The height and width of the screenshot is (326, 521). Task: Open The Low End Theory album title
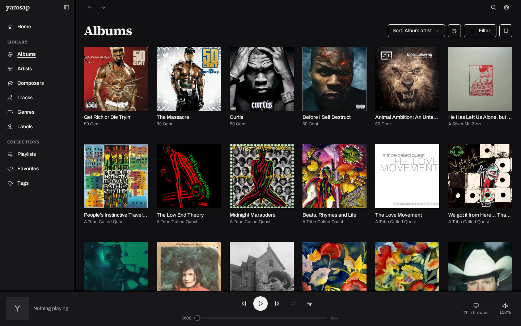click(180, 215)
